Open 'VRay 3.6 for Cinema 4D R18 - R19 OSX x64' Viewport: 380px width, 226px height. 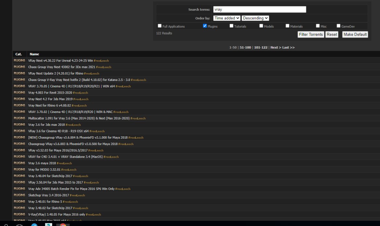coord(58,131)
